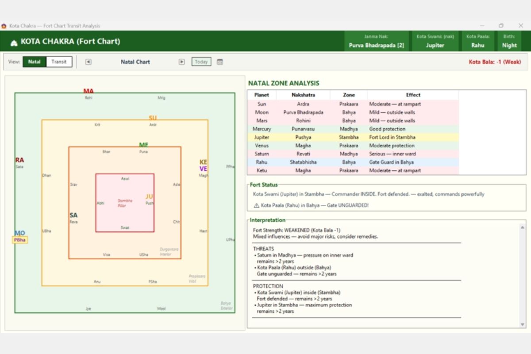Select the Mars planet cell
The height and width of the screenshot is (354, 531).
pyautogui.click(x=262, y=120)
